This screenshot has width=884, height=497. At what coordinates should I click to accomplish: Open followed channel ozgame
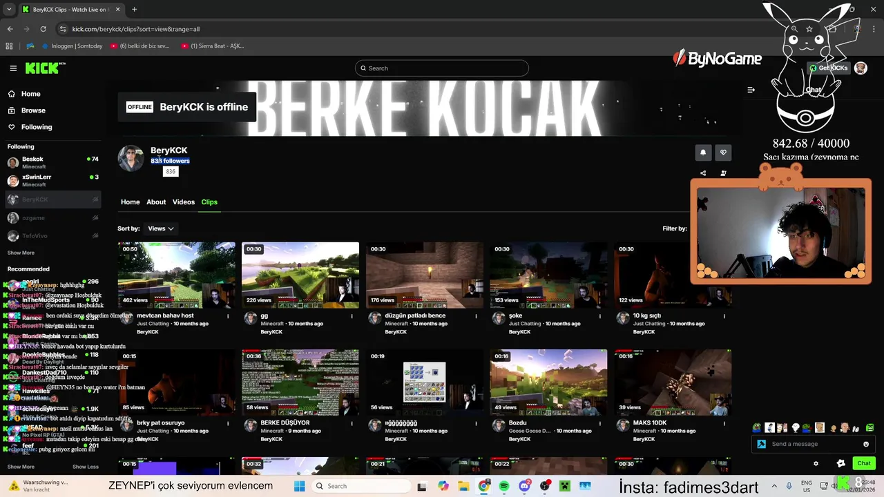(x=52, y=218)
